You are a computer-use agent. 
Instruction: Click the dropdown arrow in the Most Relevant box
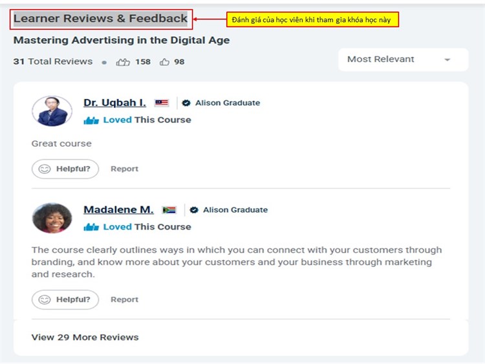pyautogui.click(x=447, y=59)
